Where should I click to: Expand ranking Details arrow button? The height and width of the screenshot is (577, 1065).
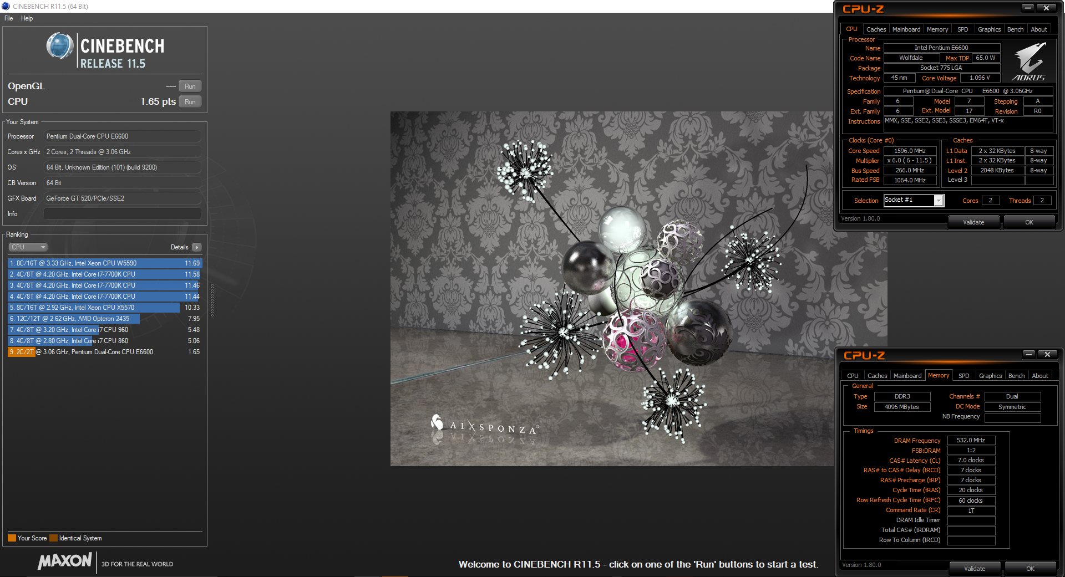pos(197,247)
